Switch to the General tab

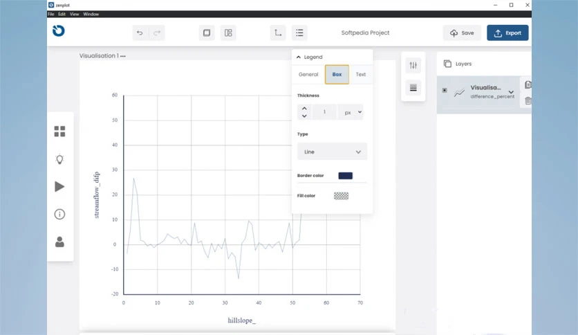308,75
